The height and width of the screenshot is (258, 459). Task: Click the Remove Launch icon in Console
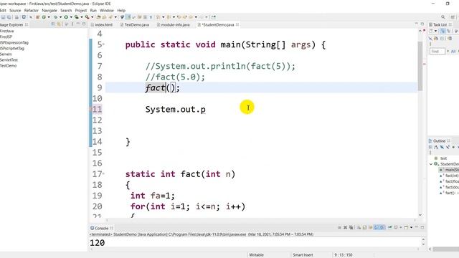346,227
